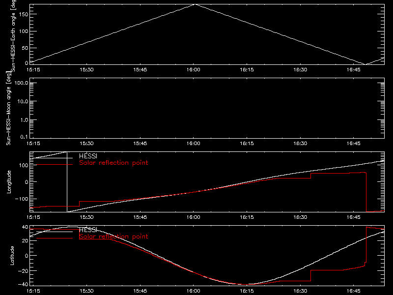
Task: Click the 16:00 tick below the Earth angle plot
Action: (194, 70)
